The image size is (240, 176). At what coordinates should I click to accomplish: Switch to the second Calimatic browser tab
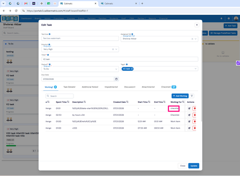119,3
